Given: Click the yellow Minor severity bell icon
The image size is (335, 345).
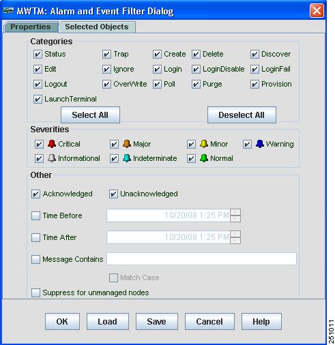Looking at the screenshot, I should pos(204,144).
